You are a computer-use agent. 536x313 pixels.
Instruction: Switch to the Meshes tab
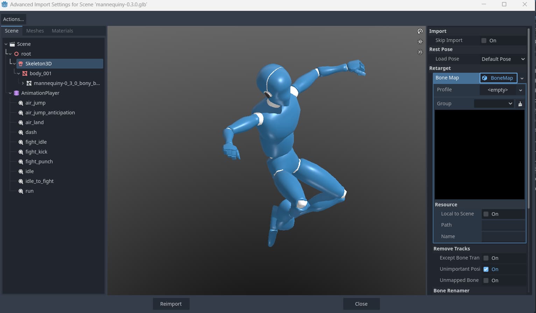(35, 31)
